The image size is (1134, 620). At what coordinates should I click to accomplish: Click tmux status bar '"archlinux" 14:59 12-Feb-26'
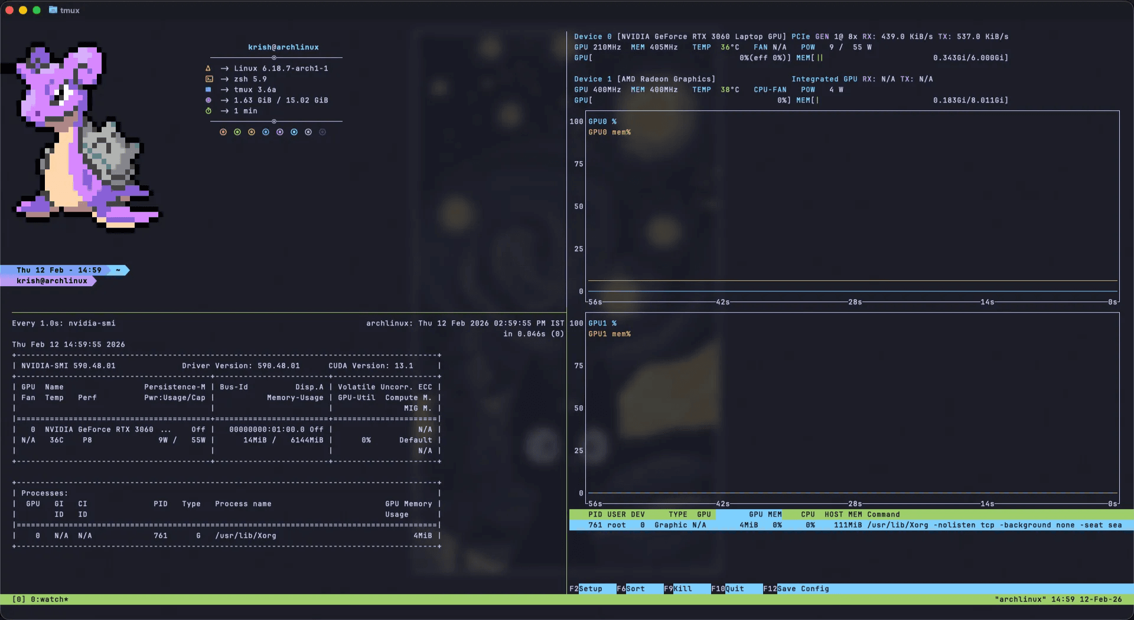point(1058,599)
